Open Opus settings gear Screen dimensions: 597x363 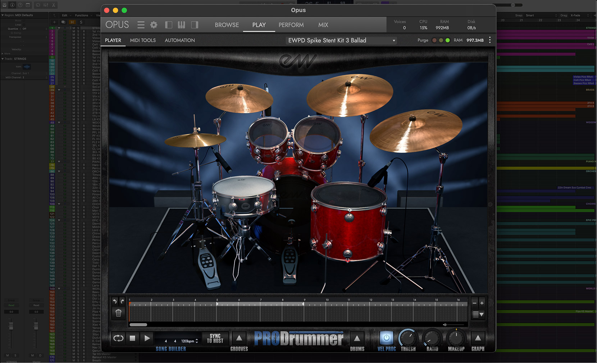coord(154,25)
